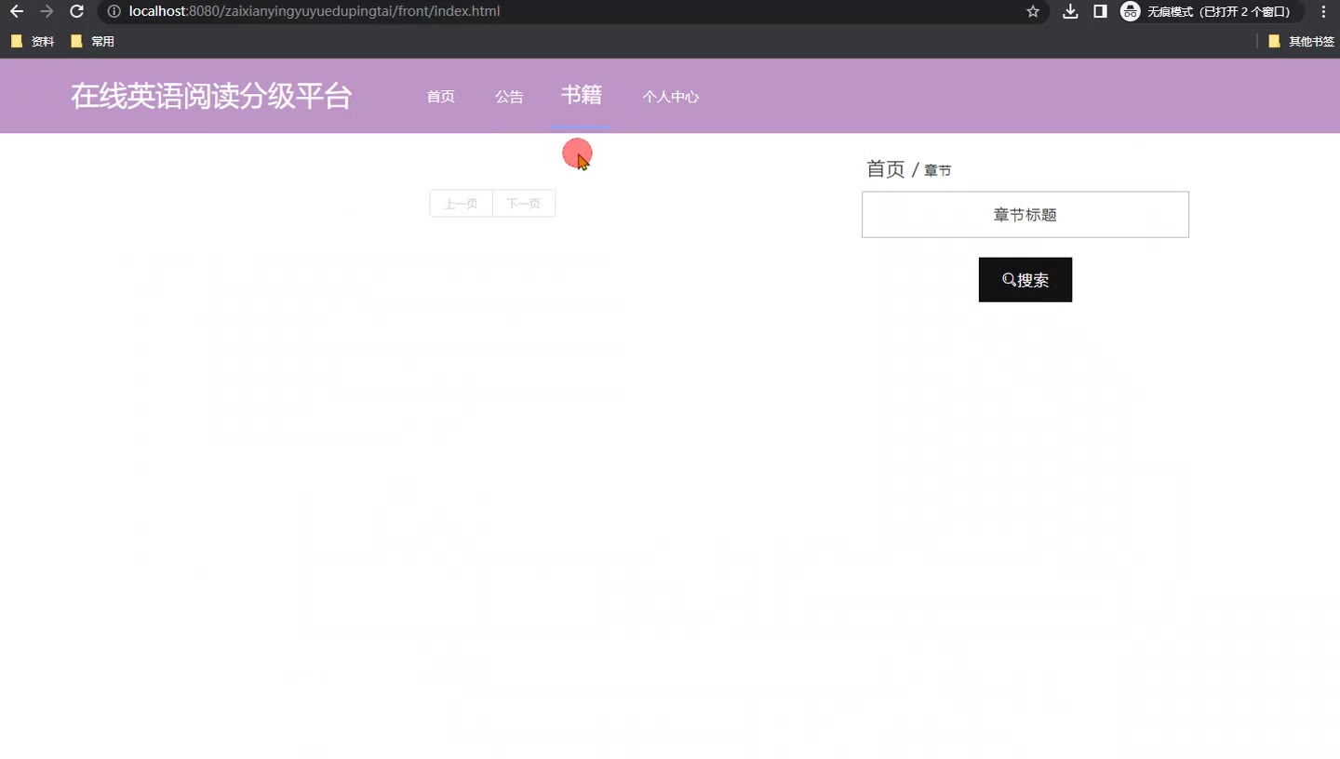The image size is (1340, 759).
Task: Click the 下一页 pagination button
Action: point(524,204)
